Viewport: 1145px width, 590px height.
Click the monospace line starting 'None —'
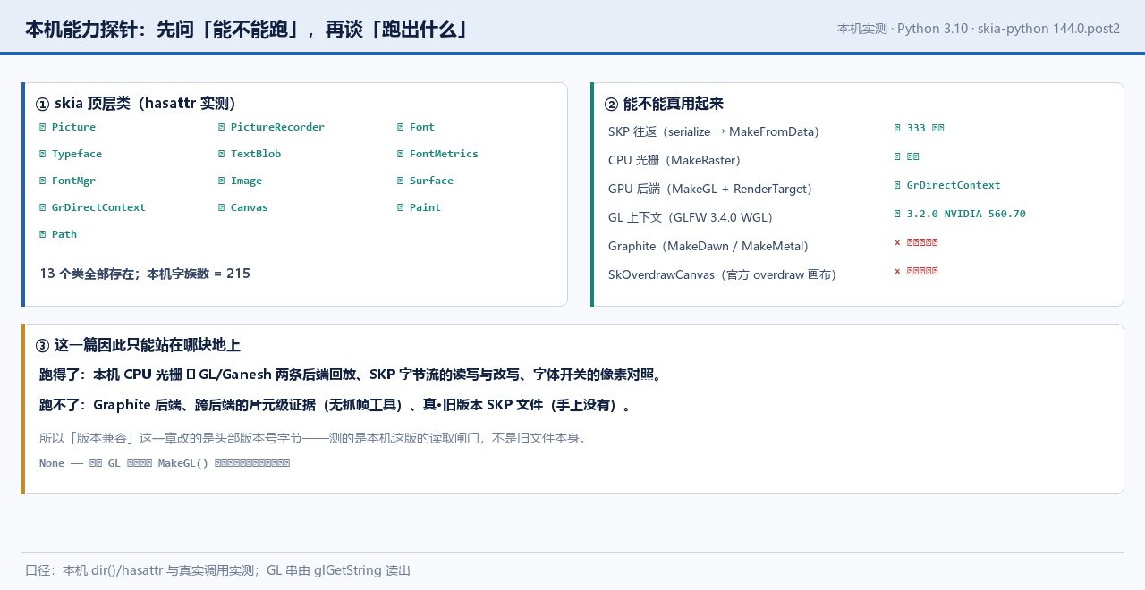point(165,463)
